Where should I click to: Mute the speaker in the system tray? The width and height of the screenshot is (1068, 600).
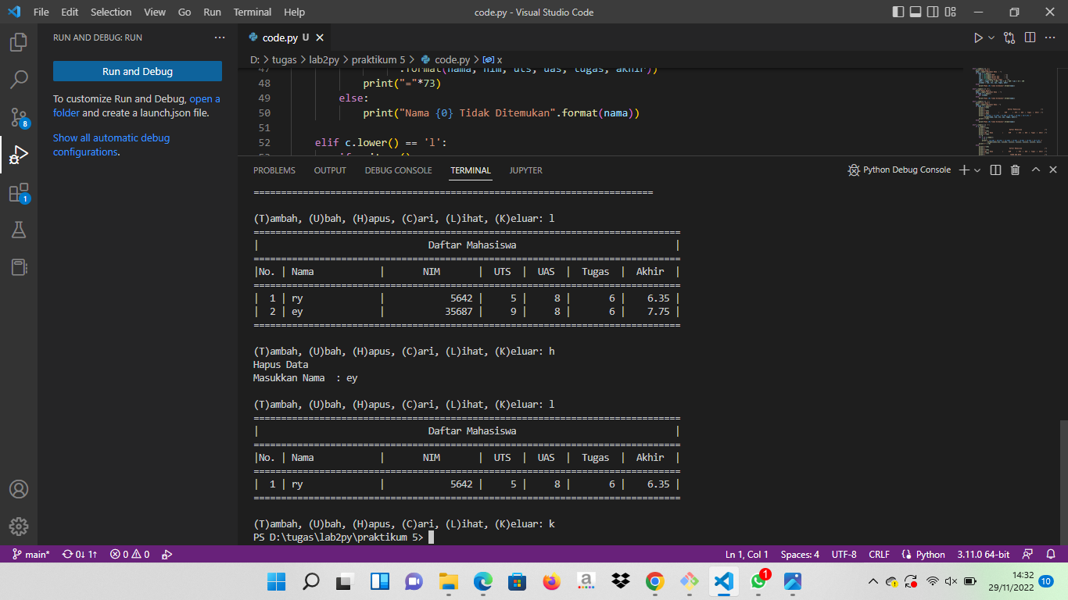pyautogui.click(x=951, y=581)
